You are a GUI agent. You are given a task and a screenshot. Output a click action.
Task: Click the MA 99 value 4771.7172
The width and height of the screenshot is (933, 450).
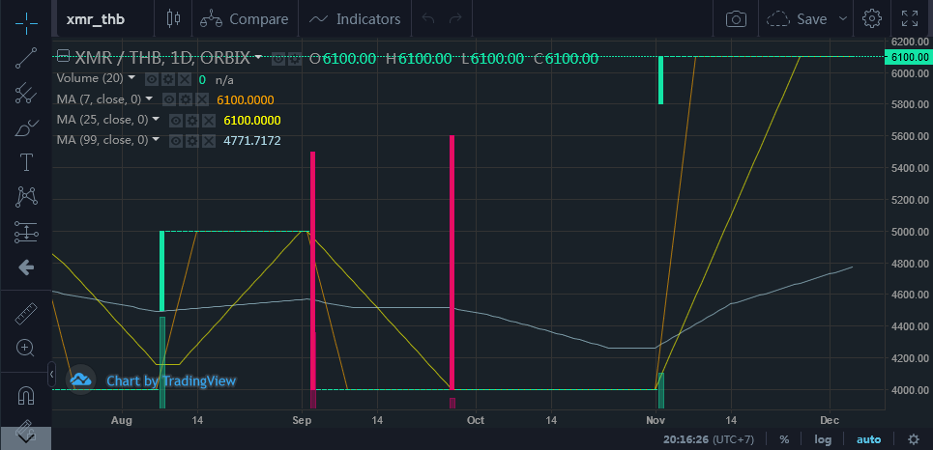pos(252,141)
